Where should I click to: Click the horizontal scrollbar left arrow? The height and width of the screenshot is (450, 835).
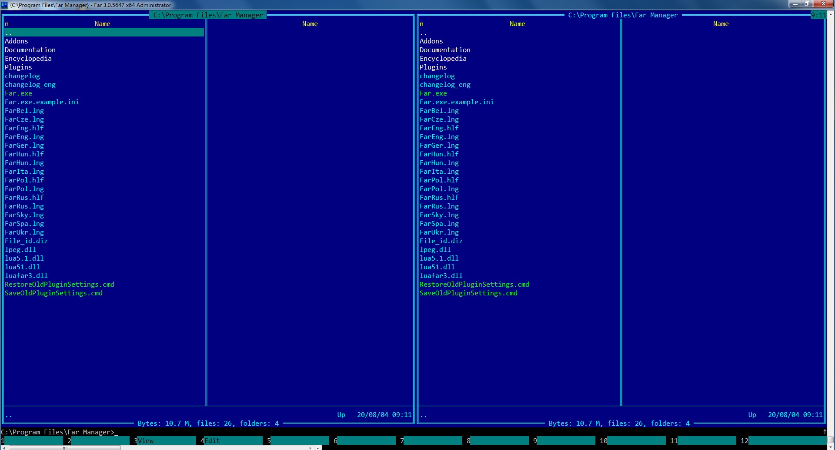point(3,447)
